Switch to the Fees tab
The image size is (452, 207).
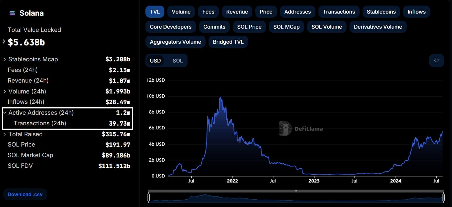(208, 11)
